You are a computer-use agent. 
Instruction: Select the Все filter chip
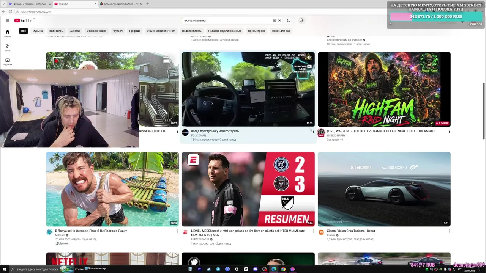[x=24, y=31]
